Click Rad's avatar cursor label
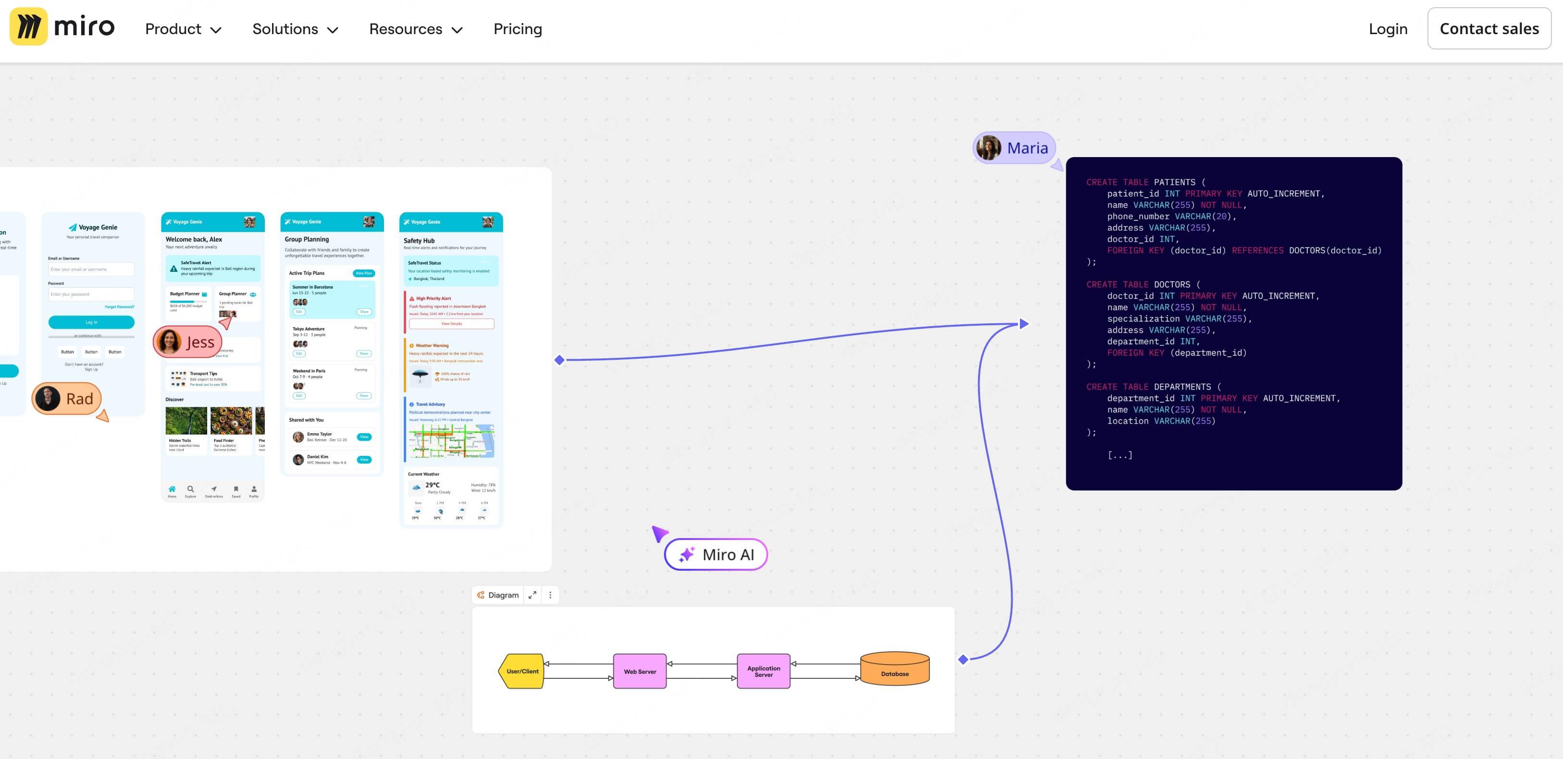 coord(67,399)
